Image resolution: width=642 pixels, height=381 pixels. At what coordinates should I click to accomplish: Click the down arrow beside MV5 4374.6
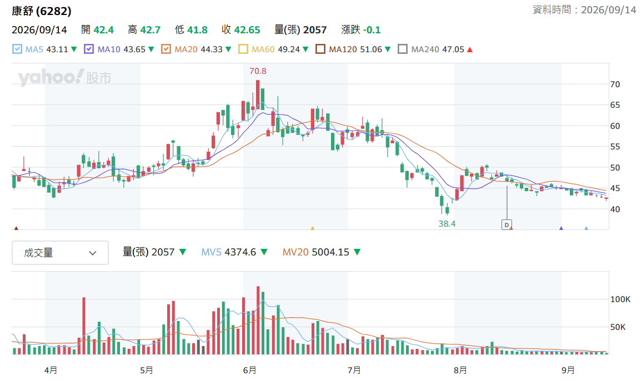[264, 252]
